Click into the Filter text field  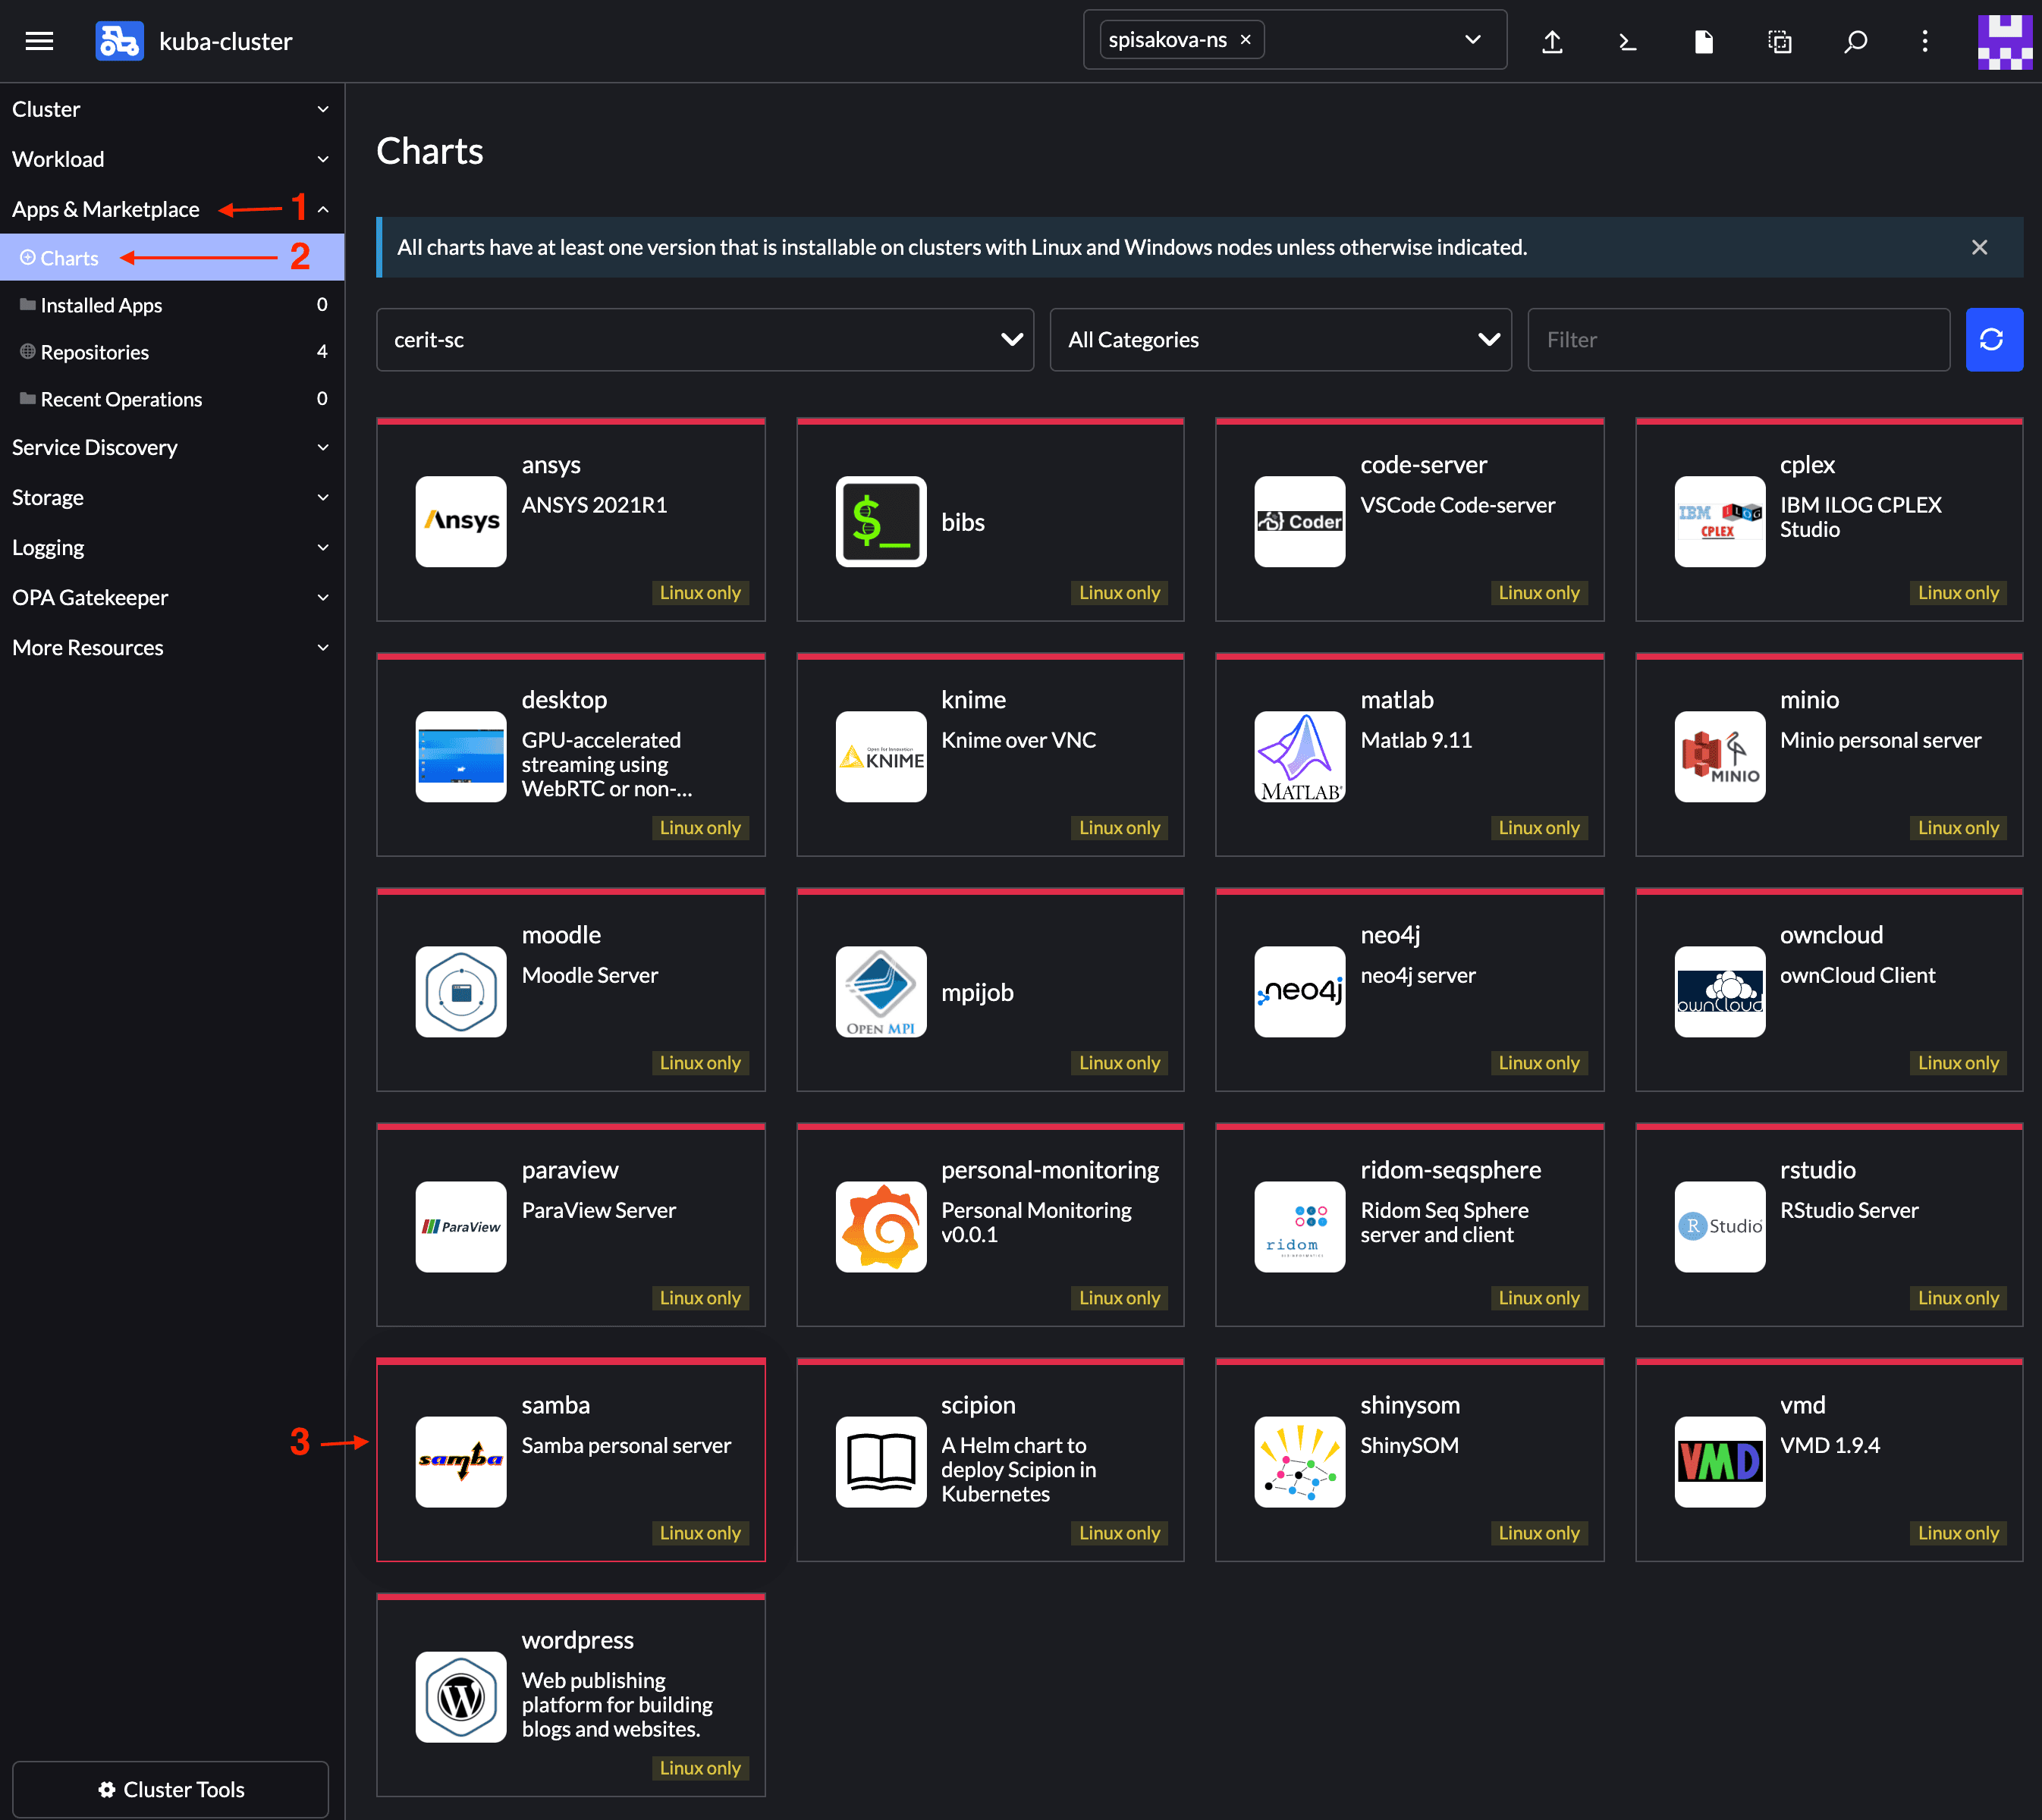point(1738,340)
